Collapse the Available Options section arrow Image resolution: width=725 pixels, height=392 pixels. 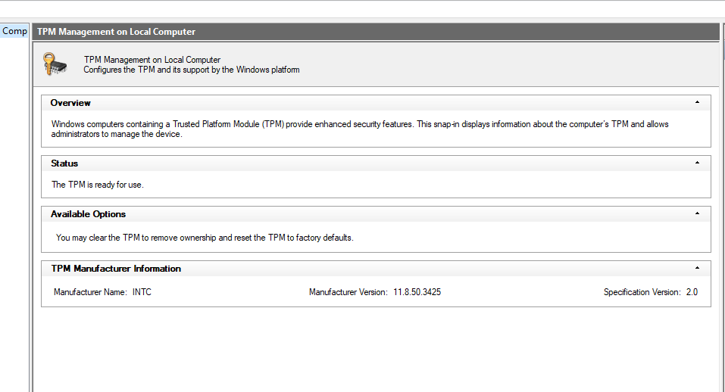click(697, 213)
